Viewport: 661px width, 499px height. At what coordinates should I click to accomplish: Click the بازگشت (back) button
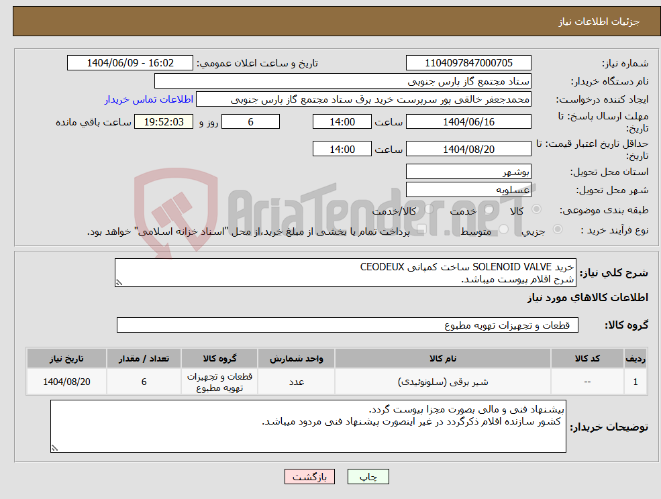[x=309, y=477]
